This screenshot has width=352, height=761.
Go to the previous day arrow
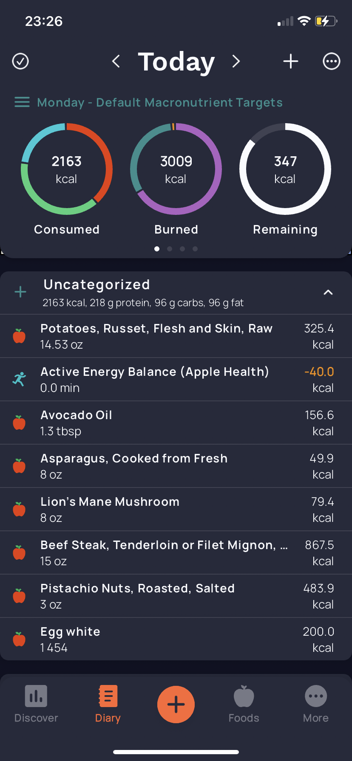(116, 61)
